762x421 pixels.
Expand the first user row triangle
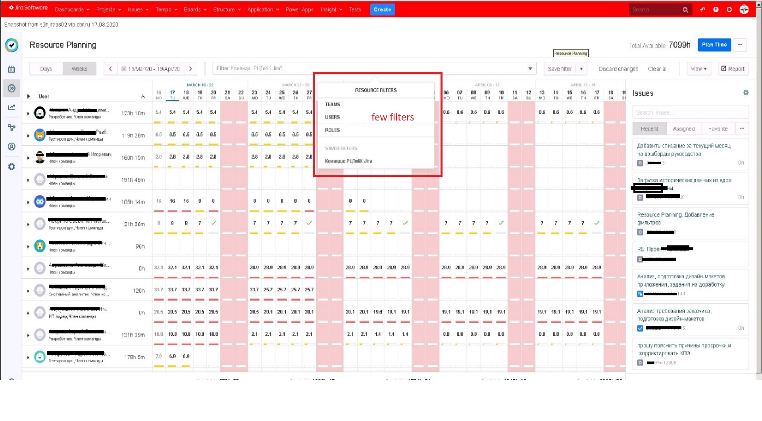[x=28, y=113]
